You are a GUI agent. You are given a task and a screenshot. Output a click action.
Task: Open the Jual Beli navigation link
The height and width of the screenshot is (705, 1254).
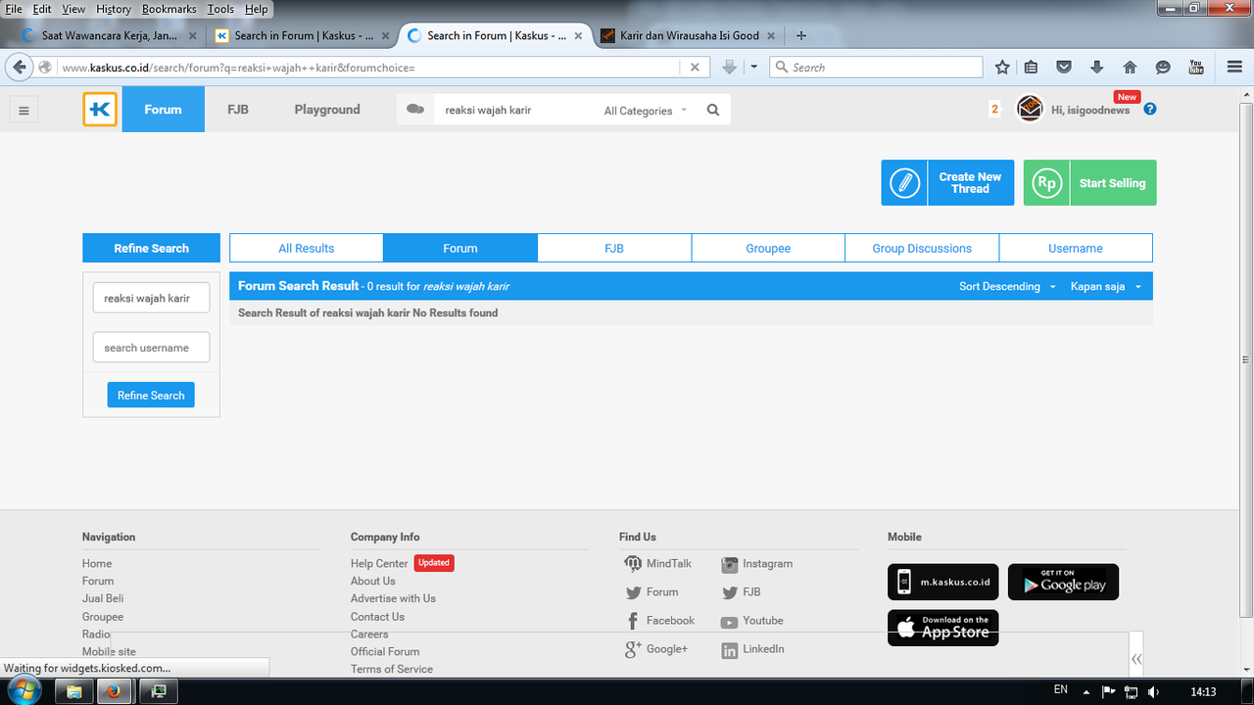(x=103, y=598)
